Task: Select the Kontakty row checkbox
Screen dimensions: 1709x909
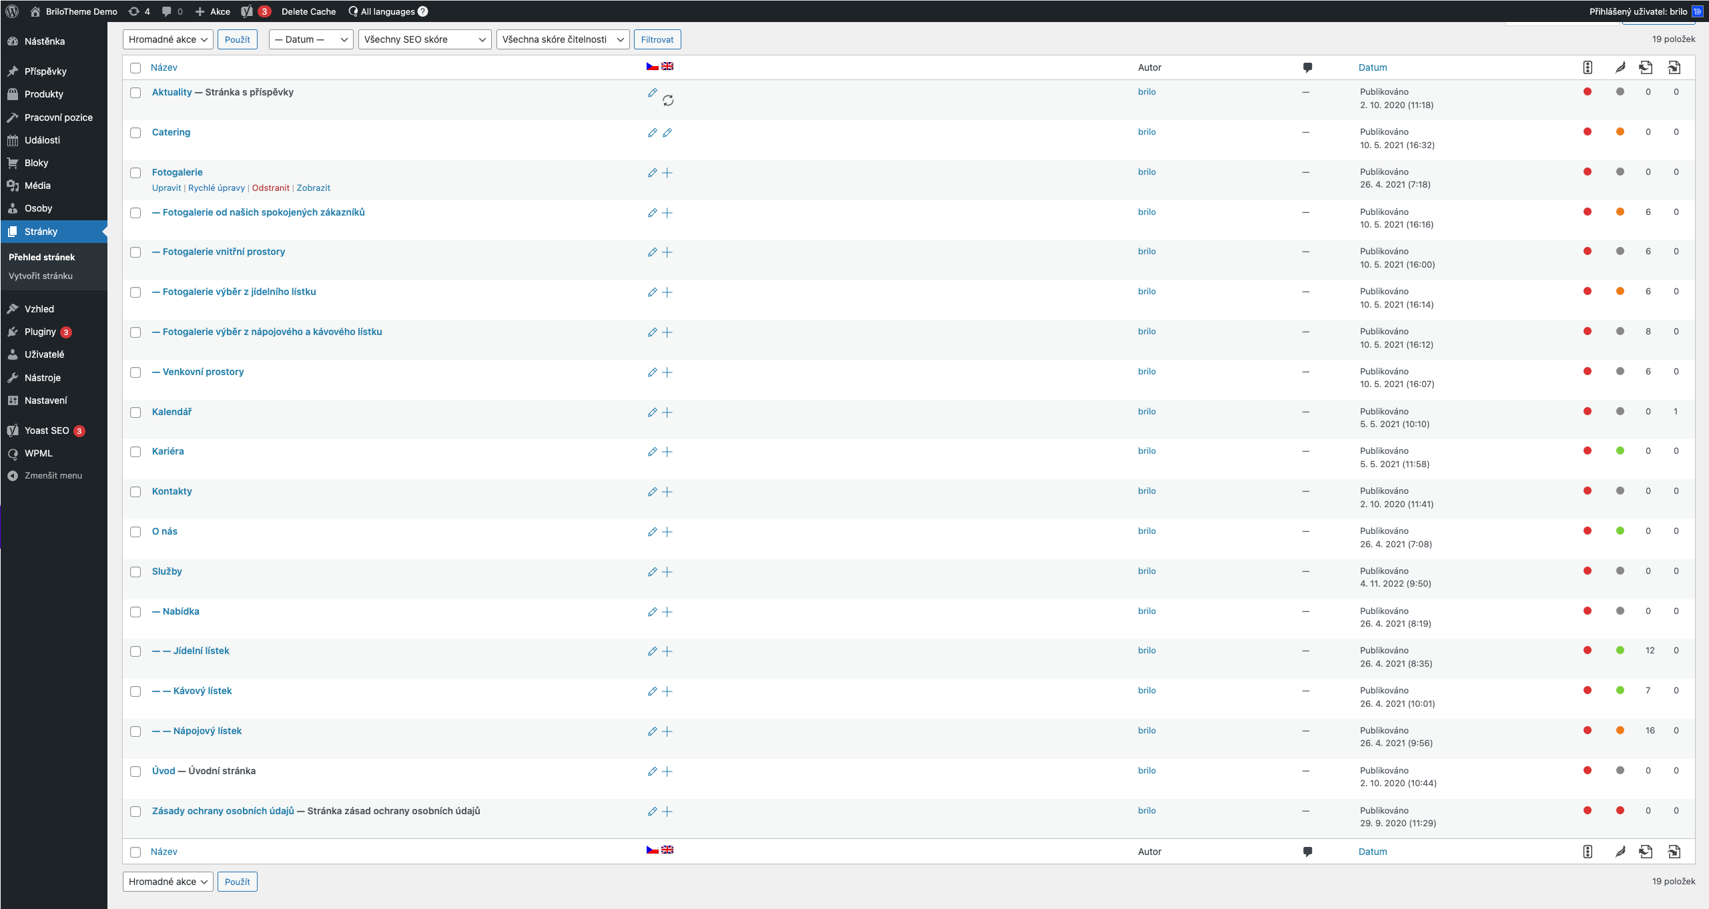Action: point(135,492)
